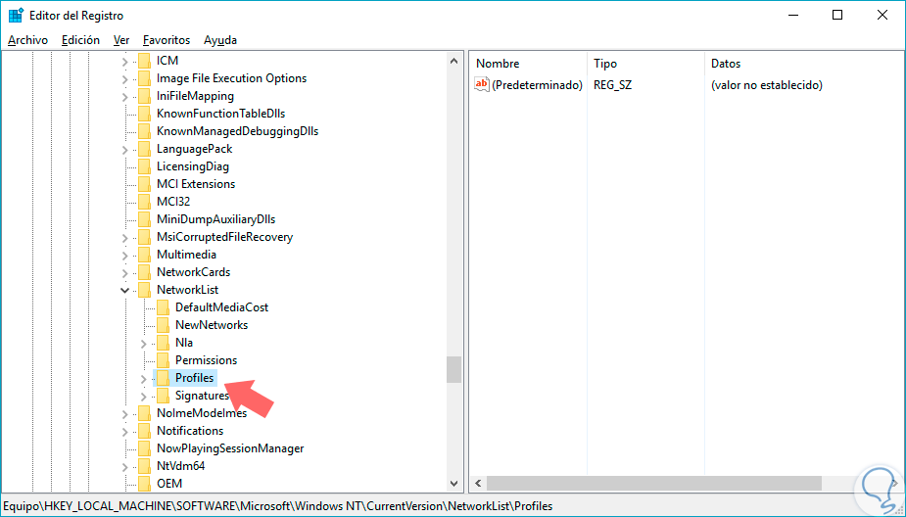Click the DefaultMediaCost folder icon

point(163,307)
